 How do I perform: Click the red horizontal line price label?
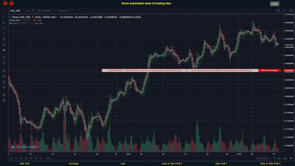[289, 71]
